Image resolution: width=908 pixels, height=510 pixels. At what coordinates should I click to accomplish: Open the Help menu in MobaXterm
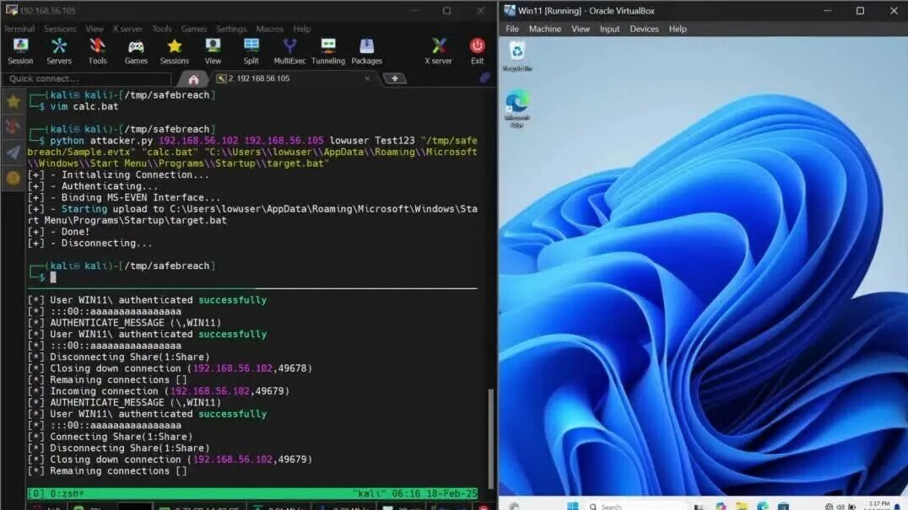coord(302,29)
